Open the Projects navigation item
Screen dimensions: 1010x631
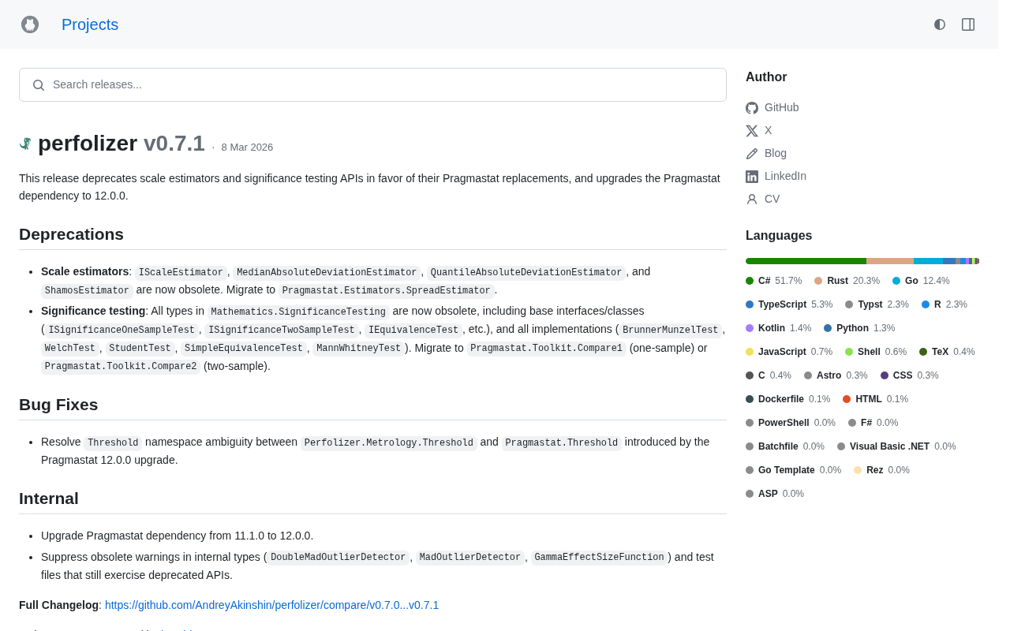(x=90, y=24)
